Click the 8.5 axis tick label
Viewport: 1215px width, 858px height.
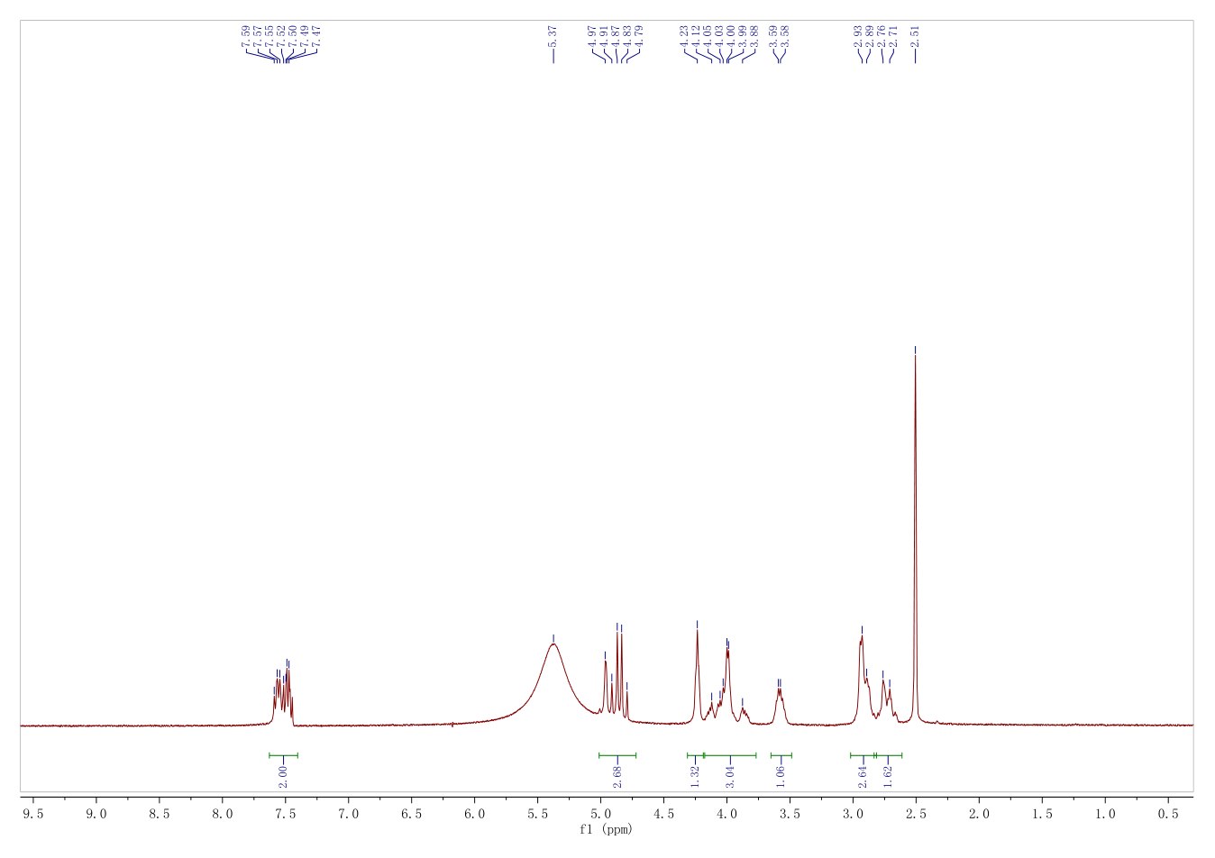click(160, 813)
